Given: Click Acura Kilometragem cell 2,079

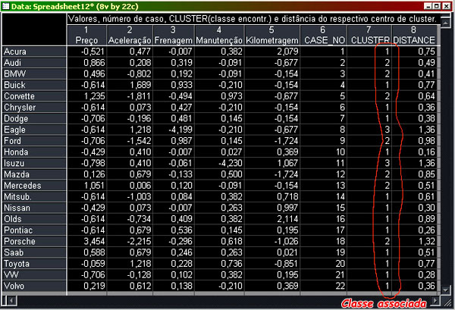Looking at the screenshot, I should click(x=272, y=52).
